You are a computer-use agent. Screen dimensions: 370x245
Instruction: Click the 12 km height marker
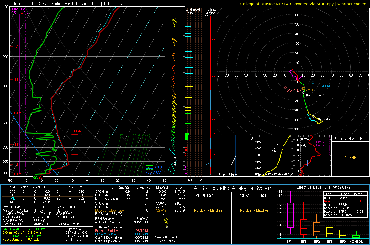[x=18, y=47]
